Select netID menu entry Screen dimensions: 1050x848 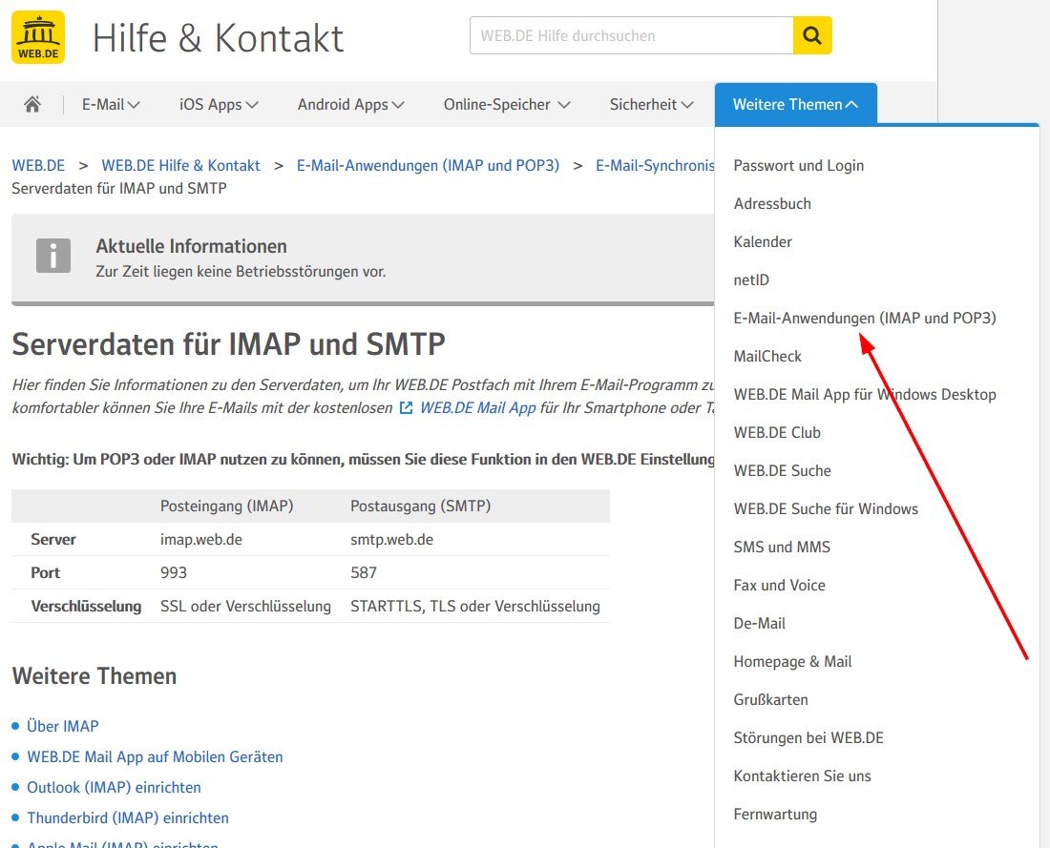pos(751,279)
